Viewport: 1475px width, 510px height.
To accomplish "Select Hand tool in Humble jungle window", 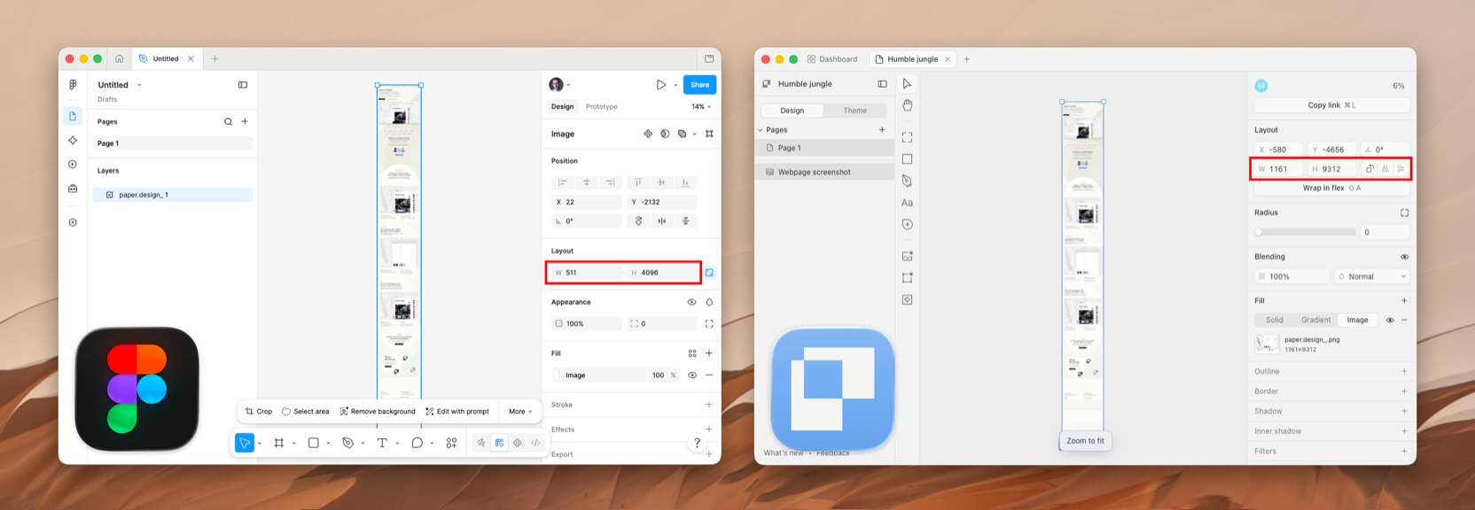I will click(x=907, y=105).
